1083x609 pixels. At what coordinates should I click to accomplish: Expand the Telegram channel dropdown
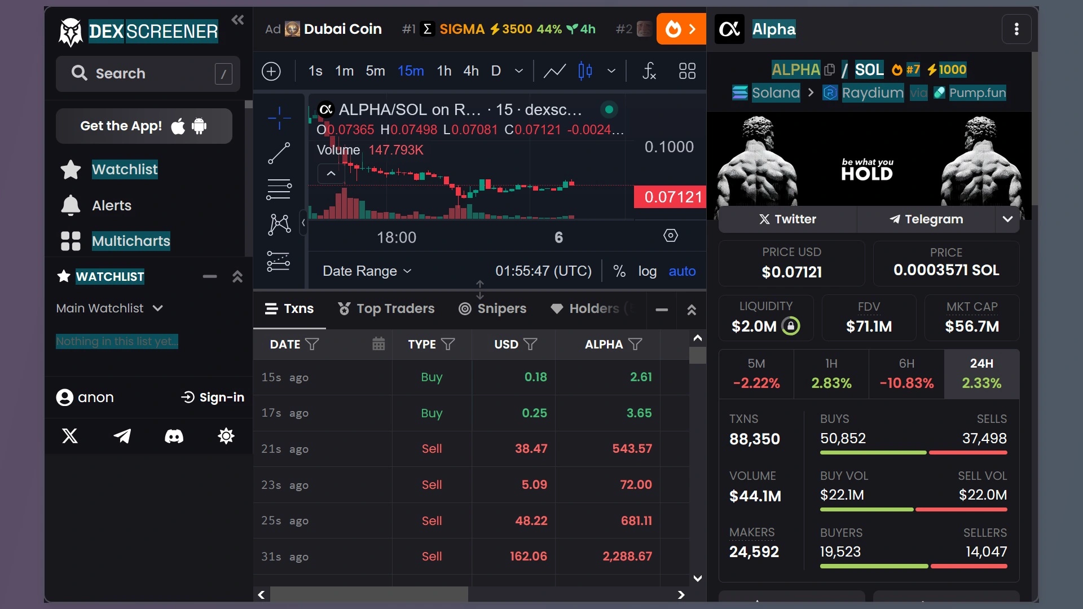tap(1008, 219)
